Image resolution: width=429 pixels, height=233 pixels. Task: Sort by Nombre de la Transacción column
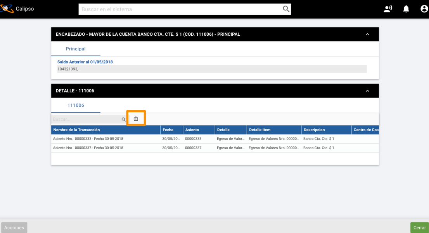(x=106, y=130)
